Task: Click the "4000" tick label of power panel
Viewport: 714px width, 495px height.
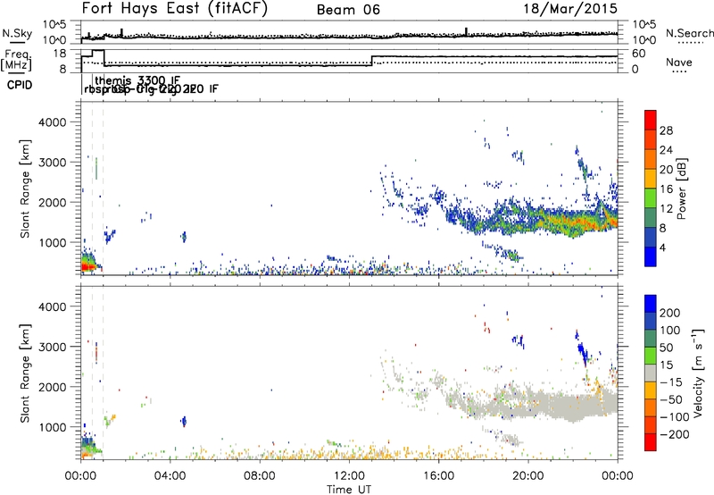Action: click(53, 122)
